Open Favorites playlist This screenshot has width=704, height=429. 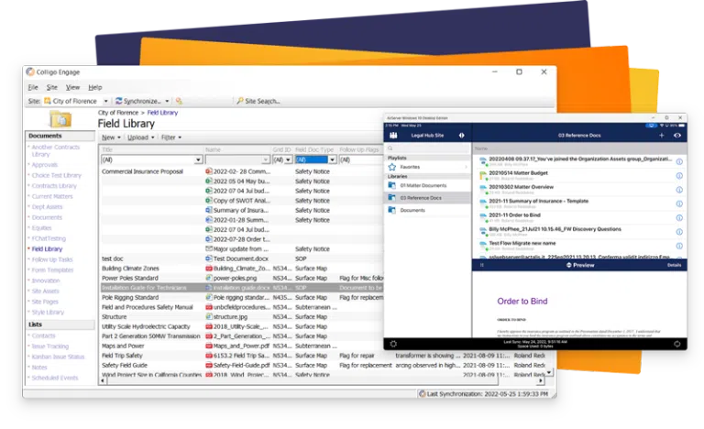coord(427,167)
